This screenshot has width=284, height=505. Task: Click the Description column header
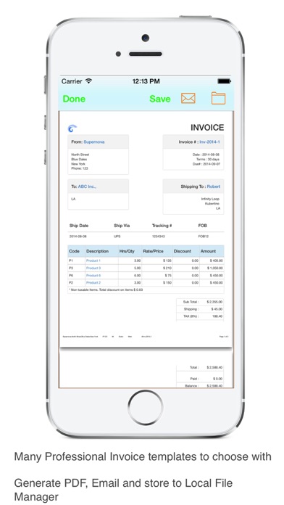pos(97,251)
